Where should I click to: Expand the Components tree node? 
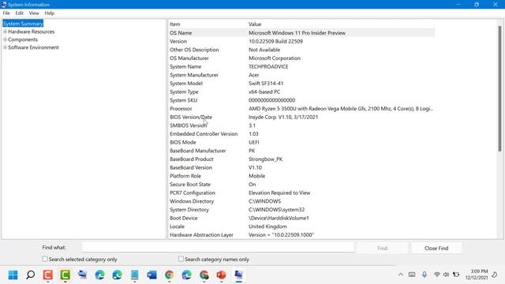pyautogui.click(x=6, y=39)
